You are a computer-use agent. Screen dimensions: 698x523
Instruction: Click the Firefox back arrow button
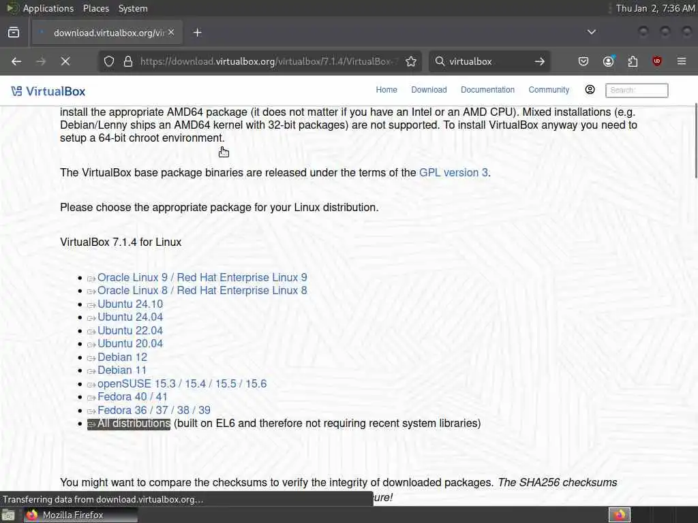tap(16, 61)
